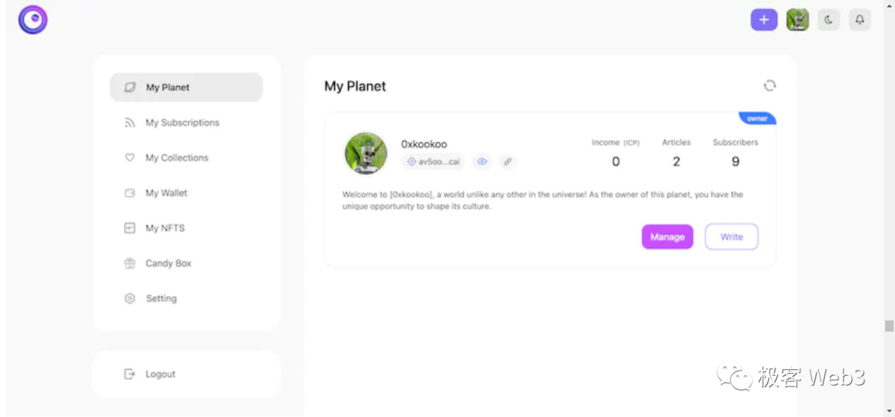Open My NFTS section
Viewport: 895px width, 417px height.
(165, 228)
